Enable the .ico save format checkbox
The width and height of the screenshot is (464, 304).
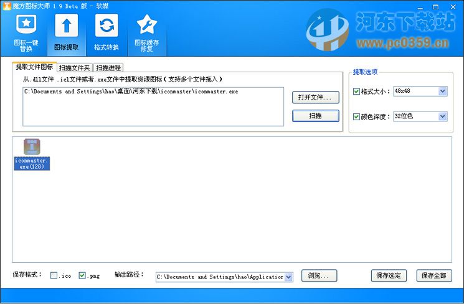coord(54,275)
